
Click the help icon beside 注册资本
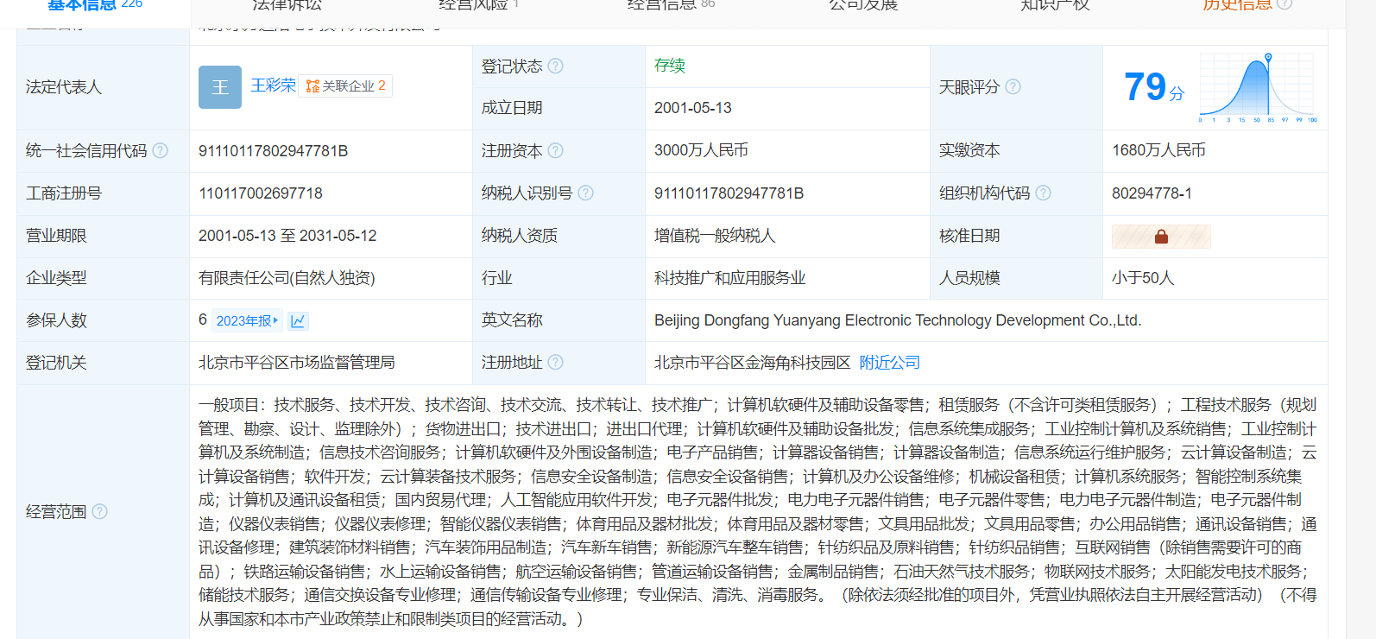pyautogui.click(x=556, y=150)
